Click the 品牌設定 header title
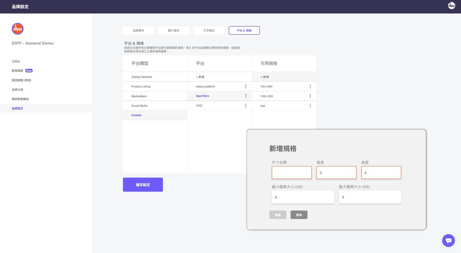461x253 pixels. click(20, 7)
